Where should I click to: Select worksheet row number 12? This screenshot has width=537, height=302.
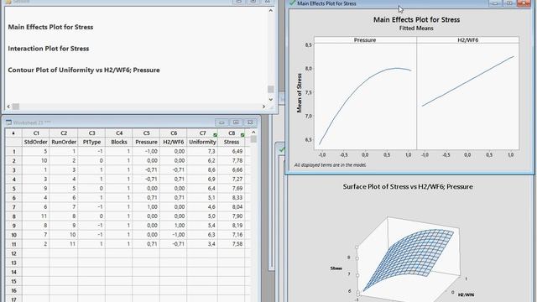click(13, 253)
